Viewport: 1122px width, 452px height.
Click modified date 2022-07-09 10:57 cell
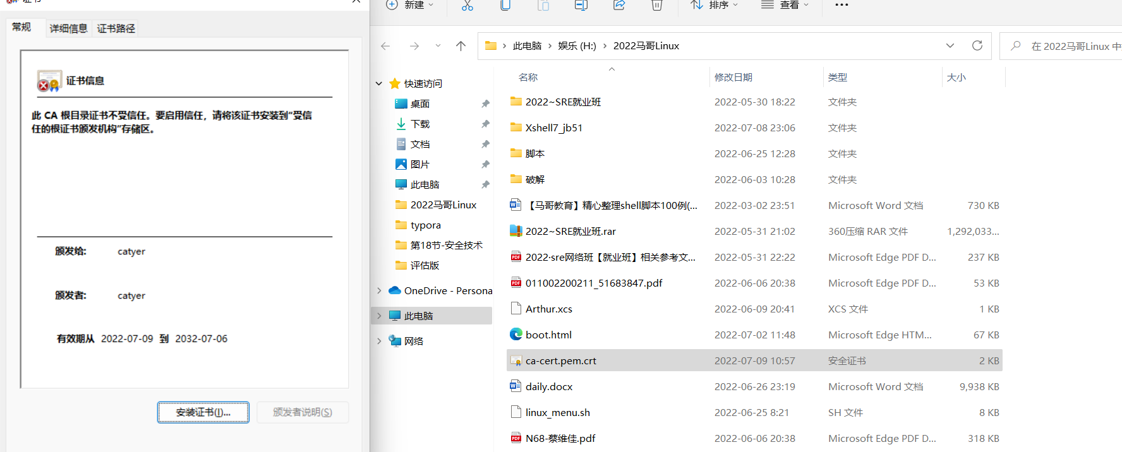754,360
